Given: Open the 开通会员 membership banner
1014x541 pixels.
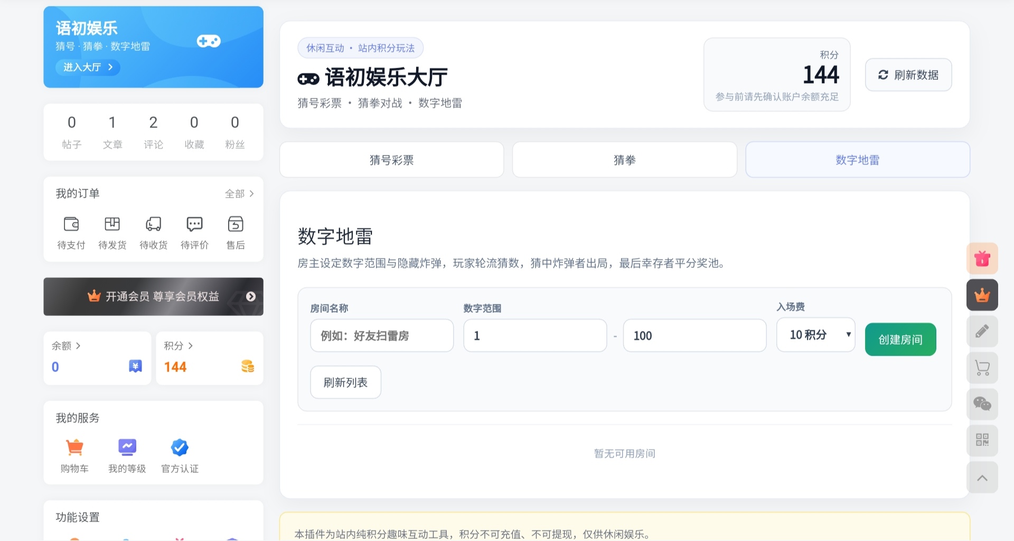Looking at the screenshot, I should (153, 296).
